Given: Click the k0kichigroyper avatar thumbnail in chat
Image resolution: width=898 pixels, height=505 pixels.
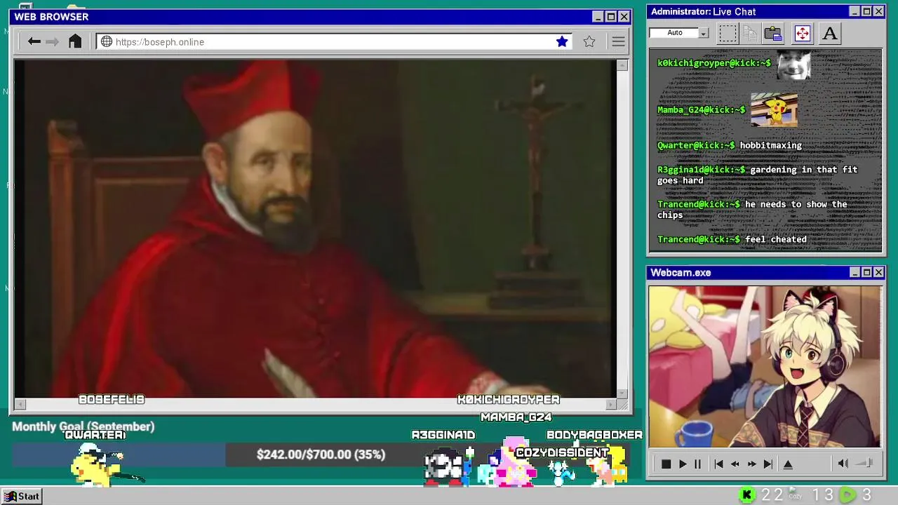Looking at the screenshot, I should (793, 65).
